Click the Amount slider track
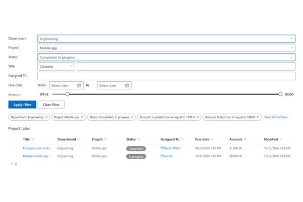The height and width of the screenshot is (202, 303). [166, 94]
